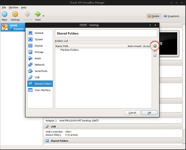Viewport: 186px width, 150px height.
Task: Open Audio settings category
Action: [x=40, y=58]
